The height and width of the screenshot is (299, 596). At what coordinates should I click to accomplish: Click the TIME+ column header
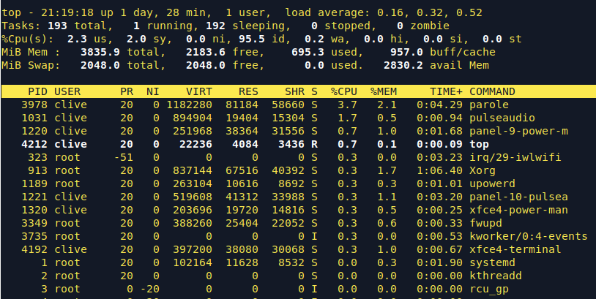pyautogui.click(x=446, y=92)
